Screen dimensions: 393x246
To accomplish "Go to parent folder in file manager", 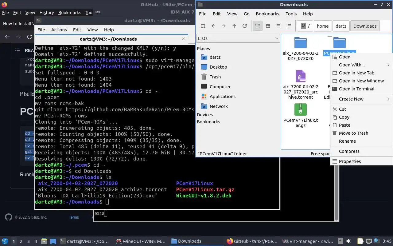I will point(234,26).
